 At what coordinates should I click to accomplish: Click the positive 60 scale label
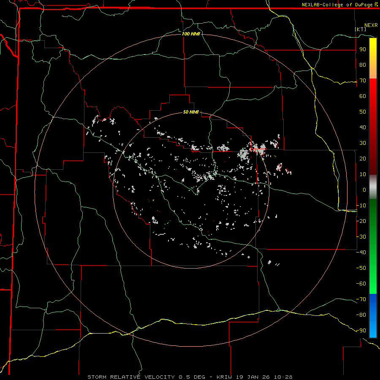click(363, 96)
